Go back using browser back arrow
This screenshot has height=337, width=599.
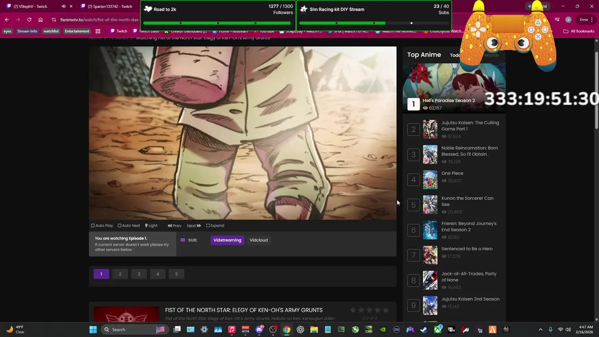pyautogui.click(x=7, y=20)
